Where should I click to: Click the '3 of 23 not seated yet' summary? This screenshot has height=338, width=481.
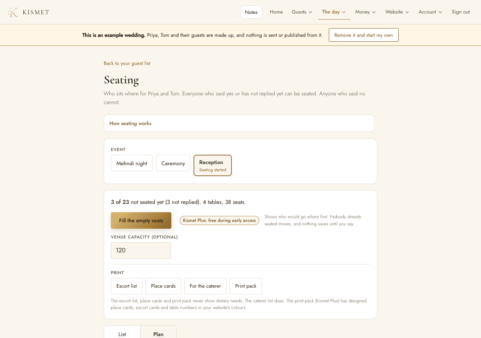tap(178, 202)
